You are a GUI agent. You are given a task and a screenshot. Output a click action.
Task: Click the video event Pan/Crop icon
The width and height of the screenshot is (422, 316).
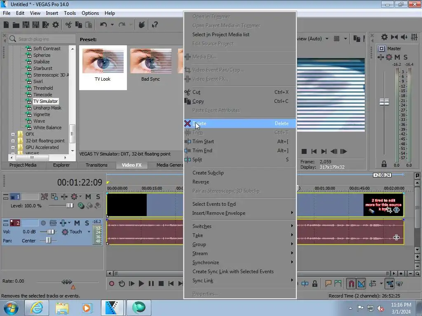click(389, 210)
